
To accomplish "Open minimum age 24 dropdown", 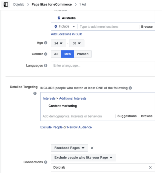I will click(59, 43).
